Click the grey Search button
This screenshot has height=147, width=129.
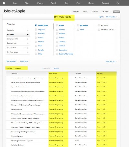116,12
